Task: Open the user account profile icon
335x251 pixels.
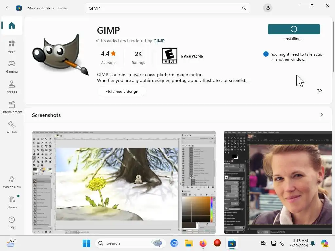Action: (x=268, y=8)
